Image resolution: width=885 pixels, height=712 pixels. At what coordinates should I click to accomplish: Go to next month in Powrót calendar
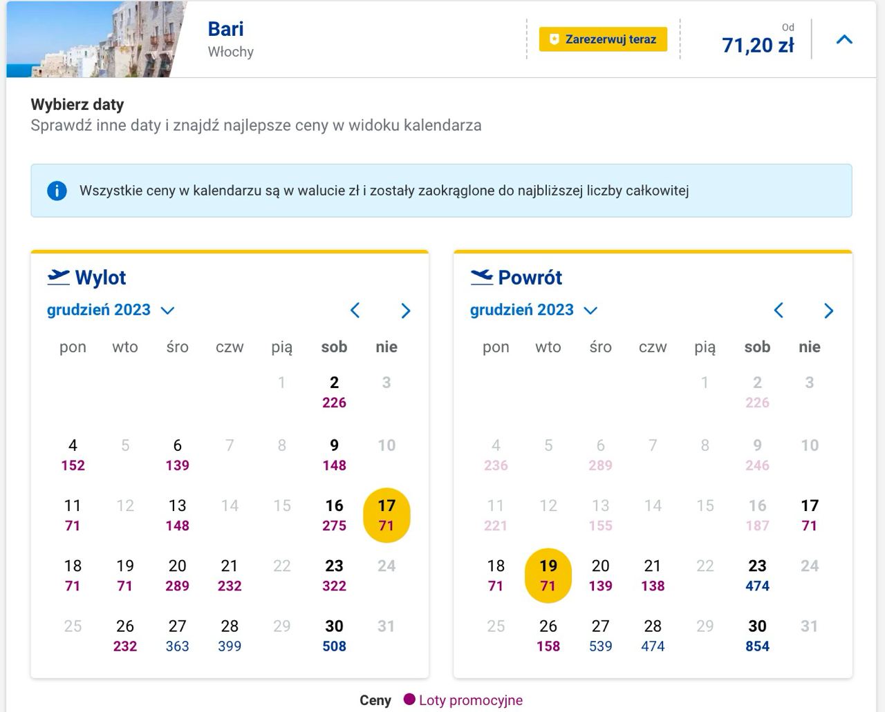coord(829,311)
